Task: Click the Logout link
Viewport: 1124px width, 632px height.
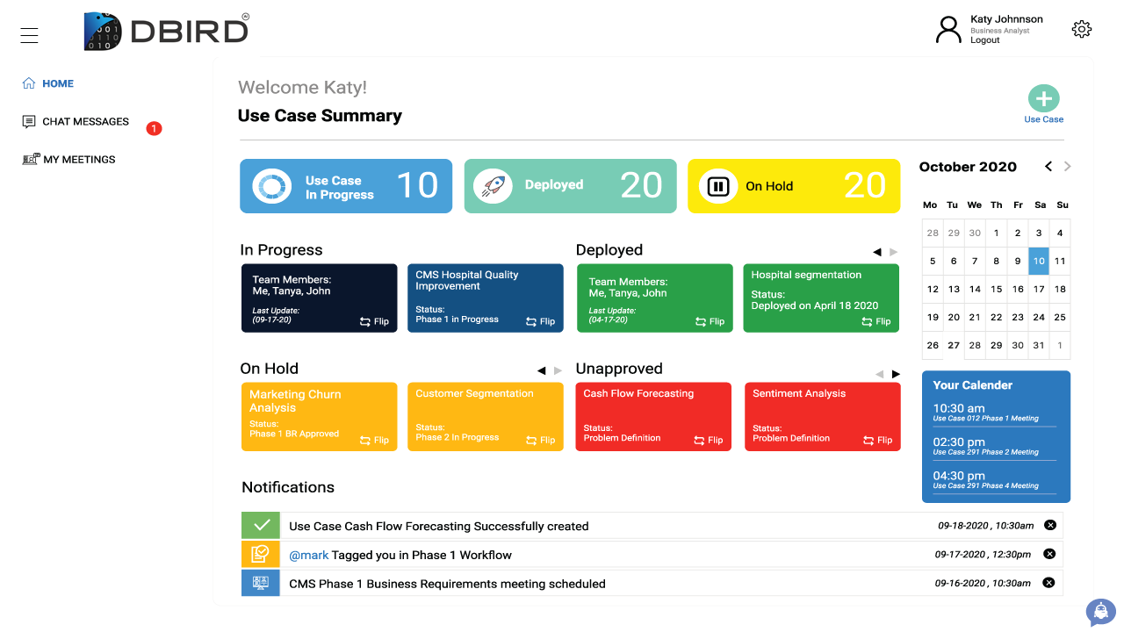Action: 984,40
